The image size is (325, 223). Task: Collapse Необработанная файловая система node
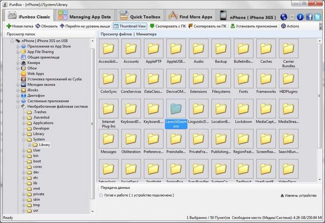click(18, 106)
